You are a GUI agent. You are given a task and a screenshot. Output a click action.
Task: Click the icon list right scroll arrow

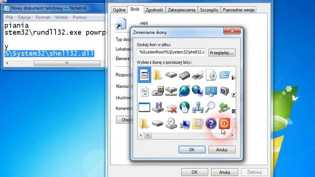pyautogui.click(x=233, y=136)
